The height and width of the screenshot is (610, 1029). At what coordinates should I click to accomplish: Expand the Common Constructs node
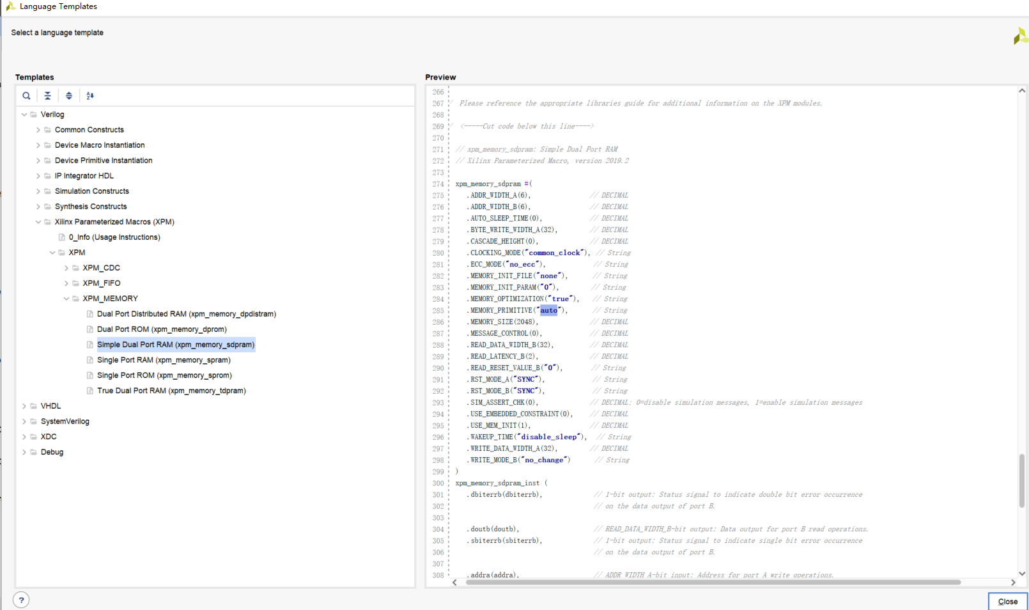(38, 130)
